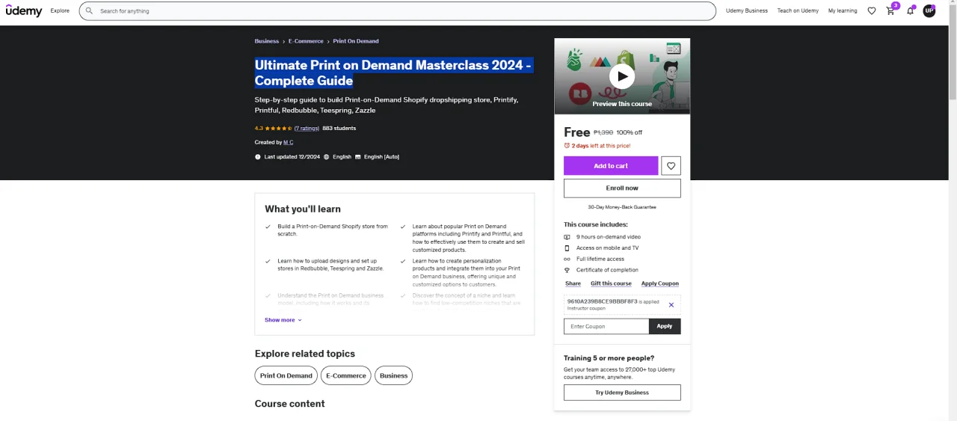
Task: Open the wishlist heart in header
Action: pyautogui.click(x=872, y=11)
